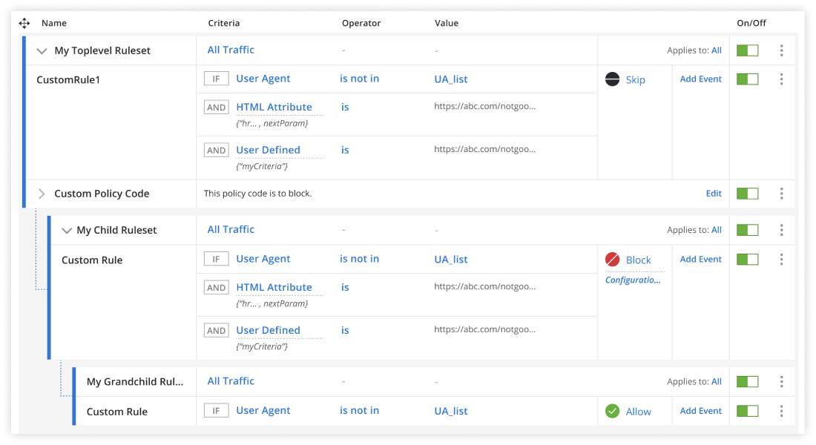
Task: Open kebab menu for CustomRule1 row
Action: coord(781,79)
